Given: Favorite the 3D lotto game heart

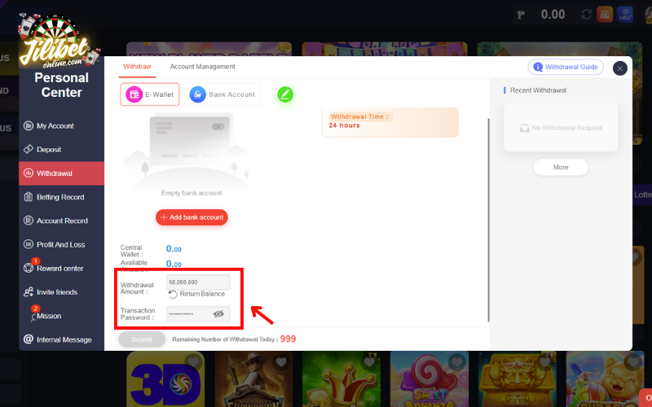Looking at the screenshot, I should (193, 362).
